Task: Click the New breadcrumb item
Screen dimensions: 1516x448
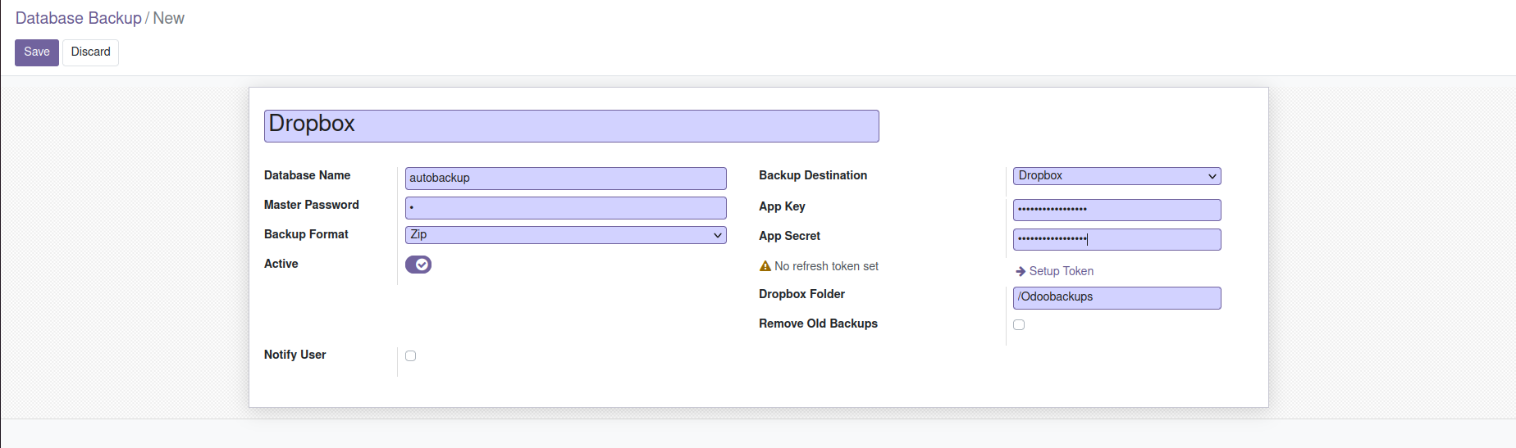Action: [169, 18]
